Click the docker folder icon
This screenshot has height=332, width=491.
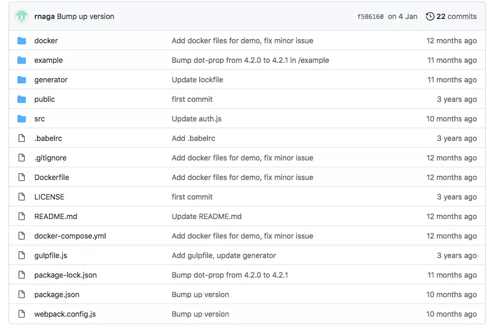[x=22, y=41]
